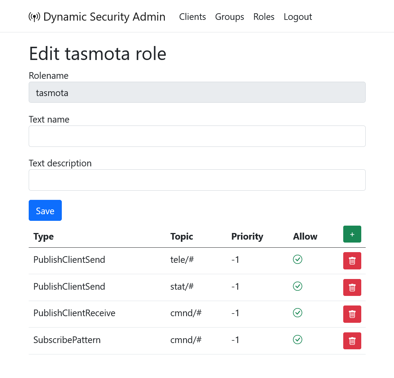Click the broadcast antenna logo icon
This screenshot has height=378, width=394.
[34, 17]
